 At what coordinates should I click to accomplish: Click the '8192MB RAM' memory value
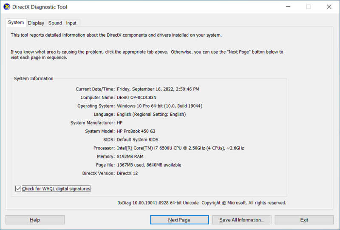point(130,156)
